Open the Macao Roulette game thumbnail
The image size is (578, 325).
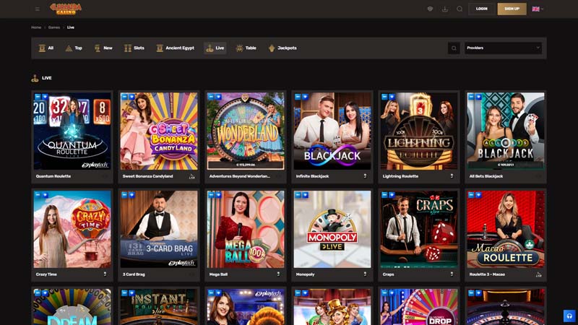pos(506,229)
